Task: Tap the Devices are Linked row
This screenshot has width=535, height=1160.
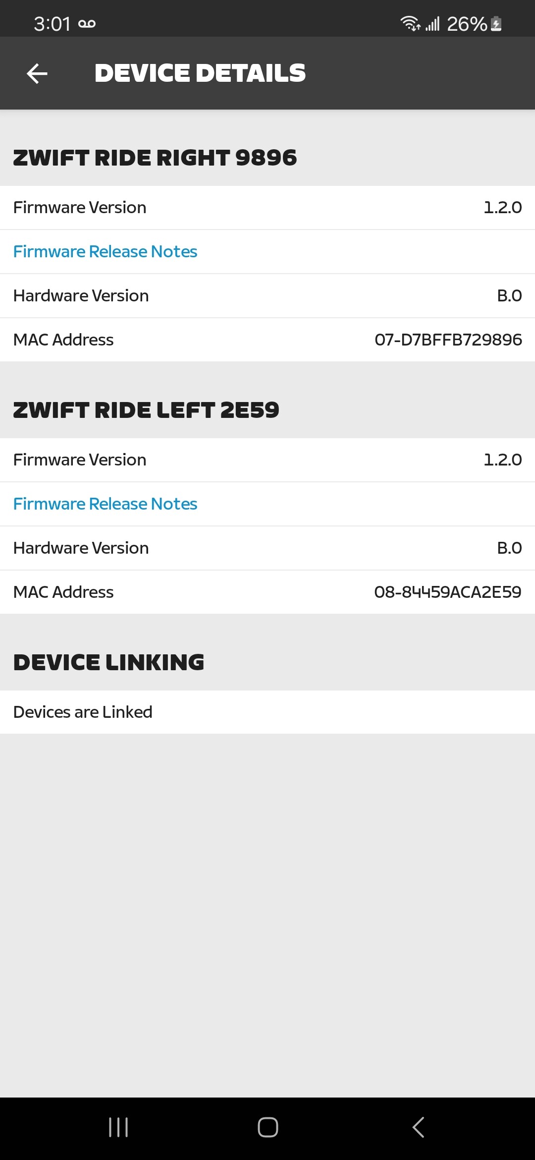Action: pos(267,712)
